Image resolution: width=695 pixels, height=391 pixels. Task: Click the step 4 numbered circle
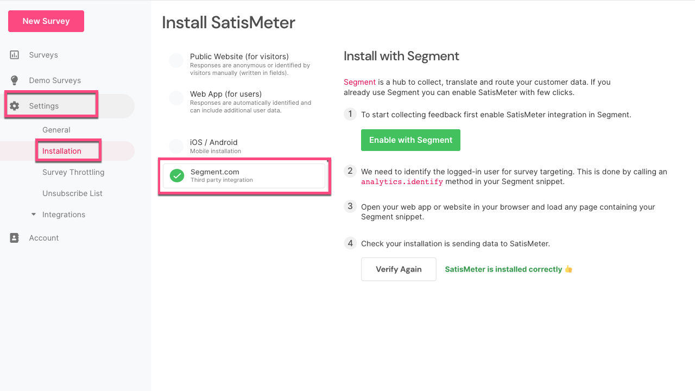click(350, 243)
